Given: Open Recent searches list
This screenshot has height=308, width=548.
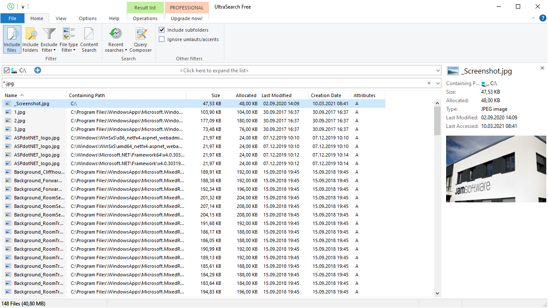Looking at the screenshot, I should coord(116,39).
